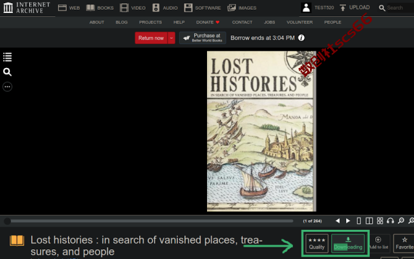Open the JOBS link
The image size is (414, 259).
tap(269, 22)
